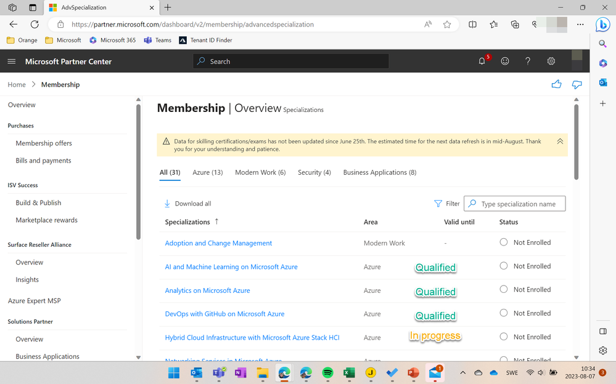616x384 pixels.
Task: Switch to the Azure (13) tab
Action: [207, 172]
